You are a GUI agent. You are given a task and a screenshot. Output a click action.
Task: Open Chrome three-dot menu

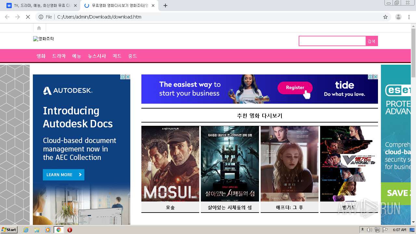tap(409, 17)
